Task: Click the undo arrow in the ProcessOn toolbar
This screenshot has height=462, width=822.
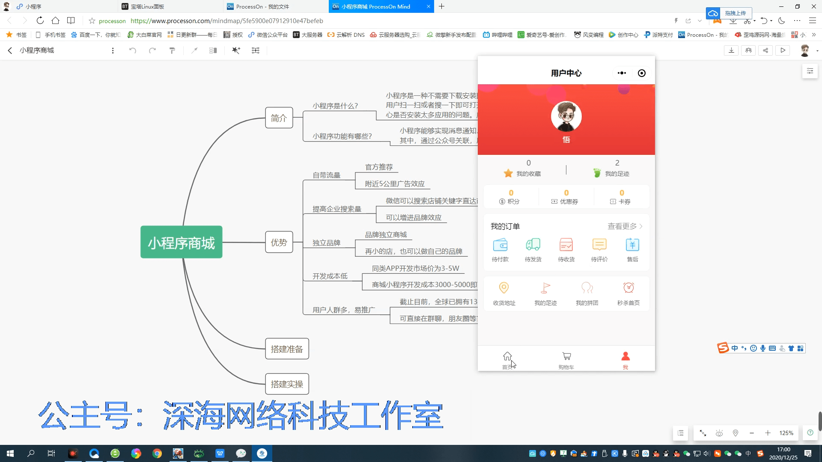Action: [x=133, y=50]
